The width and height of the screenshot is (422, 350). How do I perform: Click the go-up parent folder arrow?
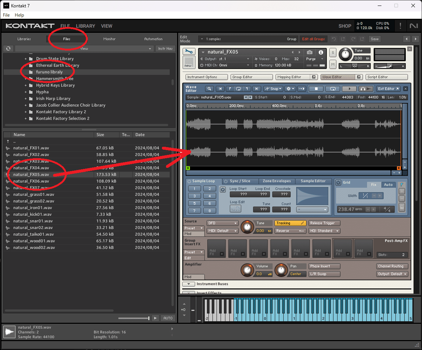(x=8, y=142)
